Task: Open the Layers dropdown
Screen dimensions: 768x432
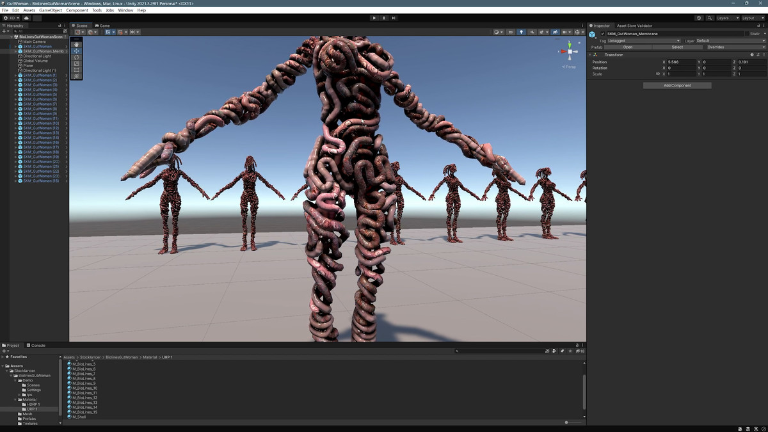Action: pyautogui.click(x=728, y=18)
